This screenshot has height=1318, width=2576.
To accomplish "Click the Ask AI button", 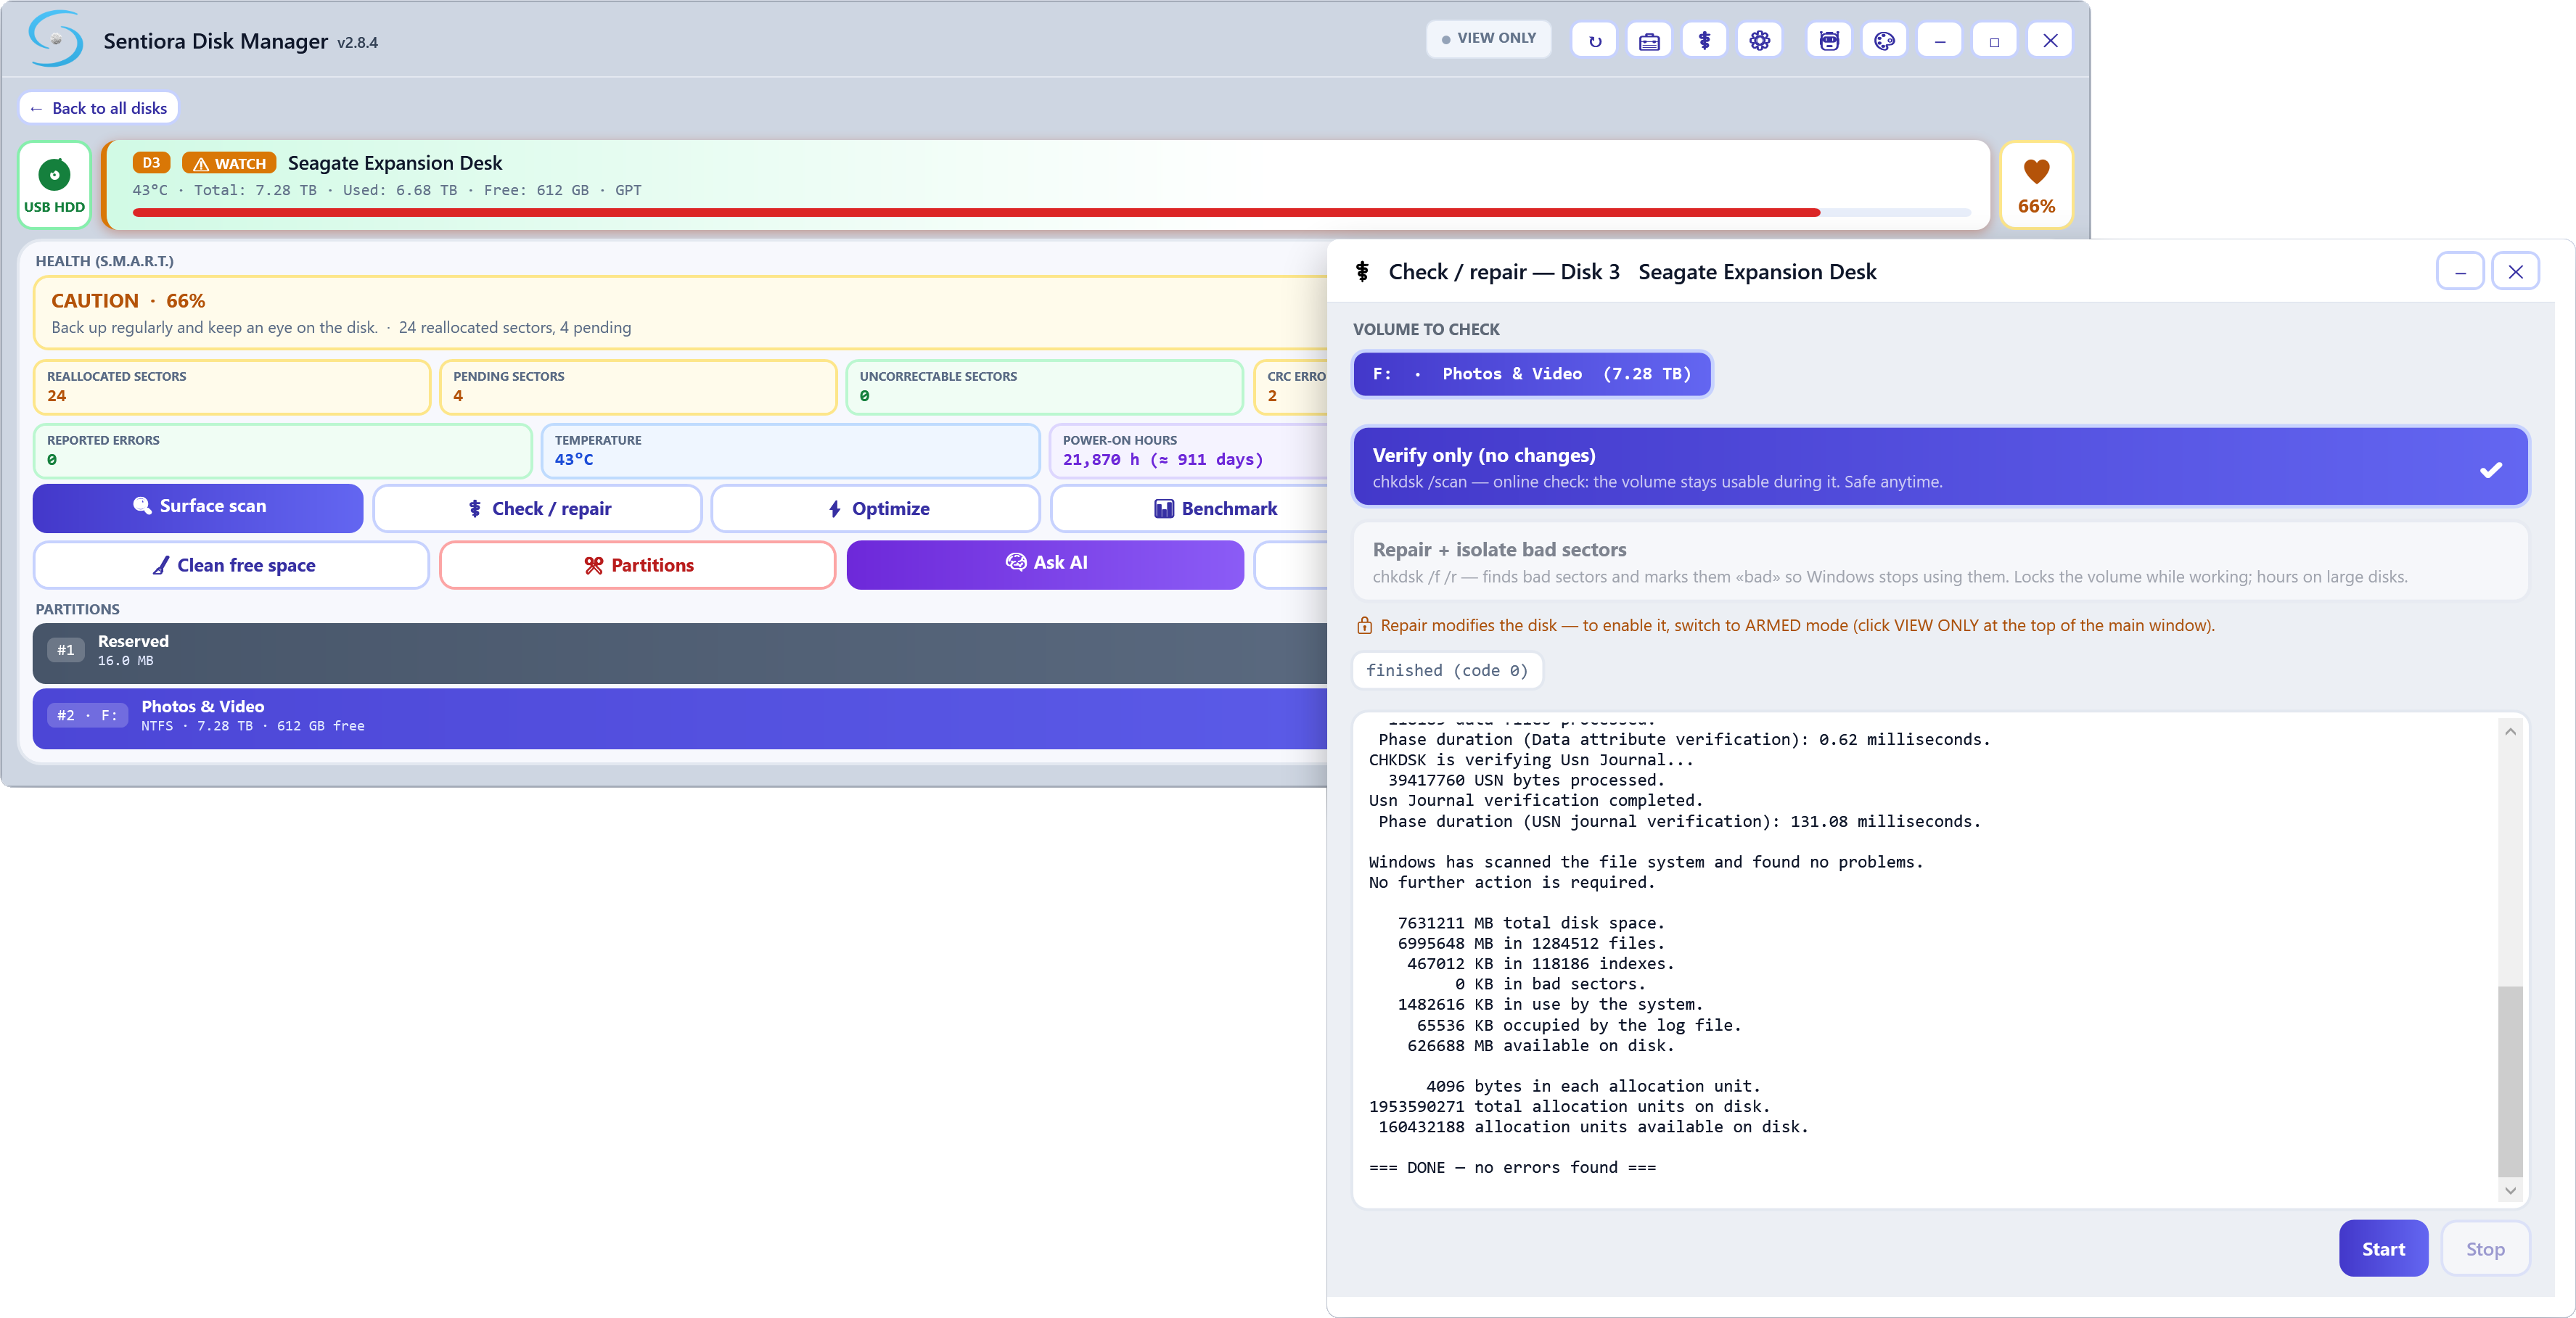I will [x=1045, y=564].
